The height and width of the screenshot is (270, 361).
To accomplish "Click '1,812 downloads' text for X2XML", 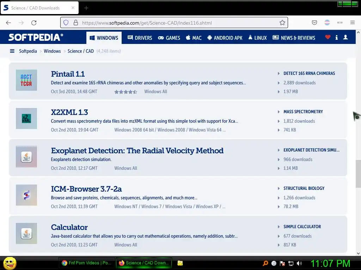I will (x=299, y=121).
